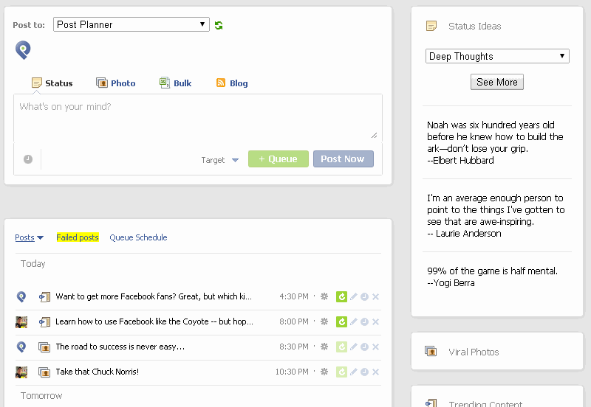This screenshot has width=591, height=407.
Task: Click the Post Now button
Action: 343,159
